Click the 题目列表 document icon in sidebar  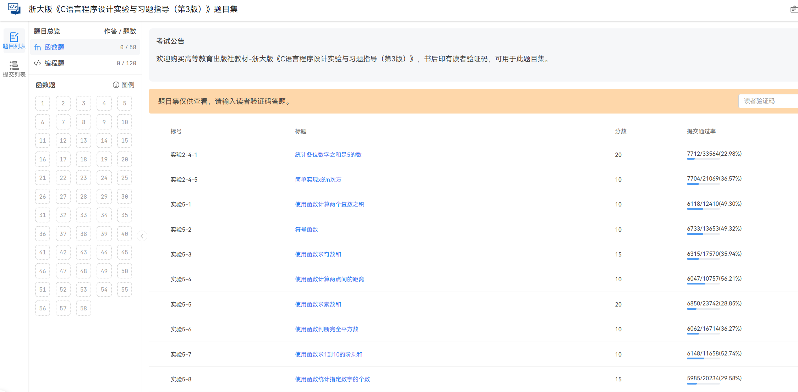pos(14,37)
